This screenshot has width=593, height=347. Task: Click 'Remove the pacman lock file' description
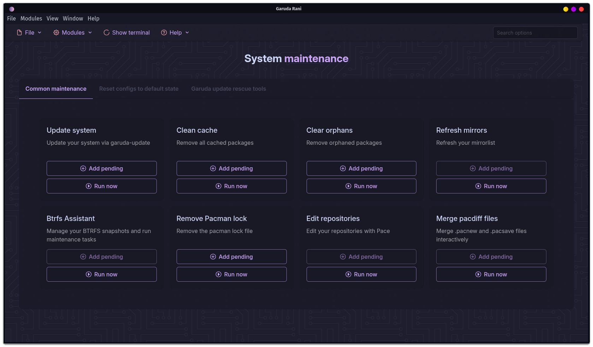click(214, 231)
